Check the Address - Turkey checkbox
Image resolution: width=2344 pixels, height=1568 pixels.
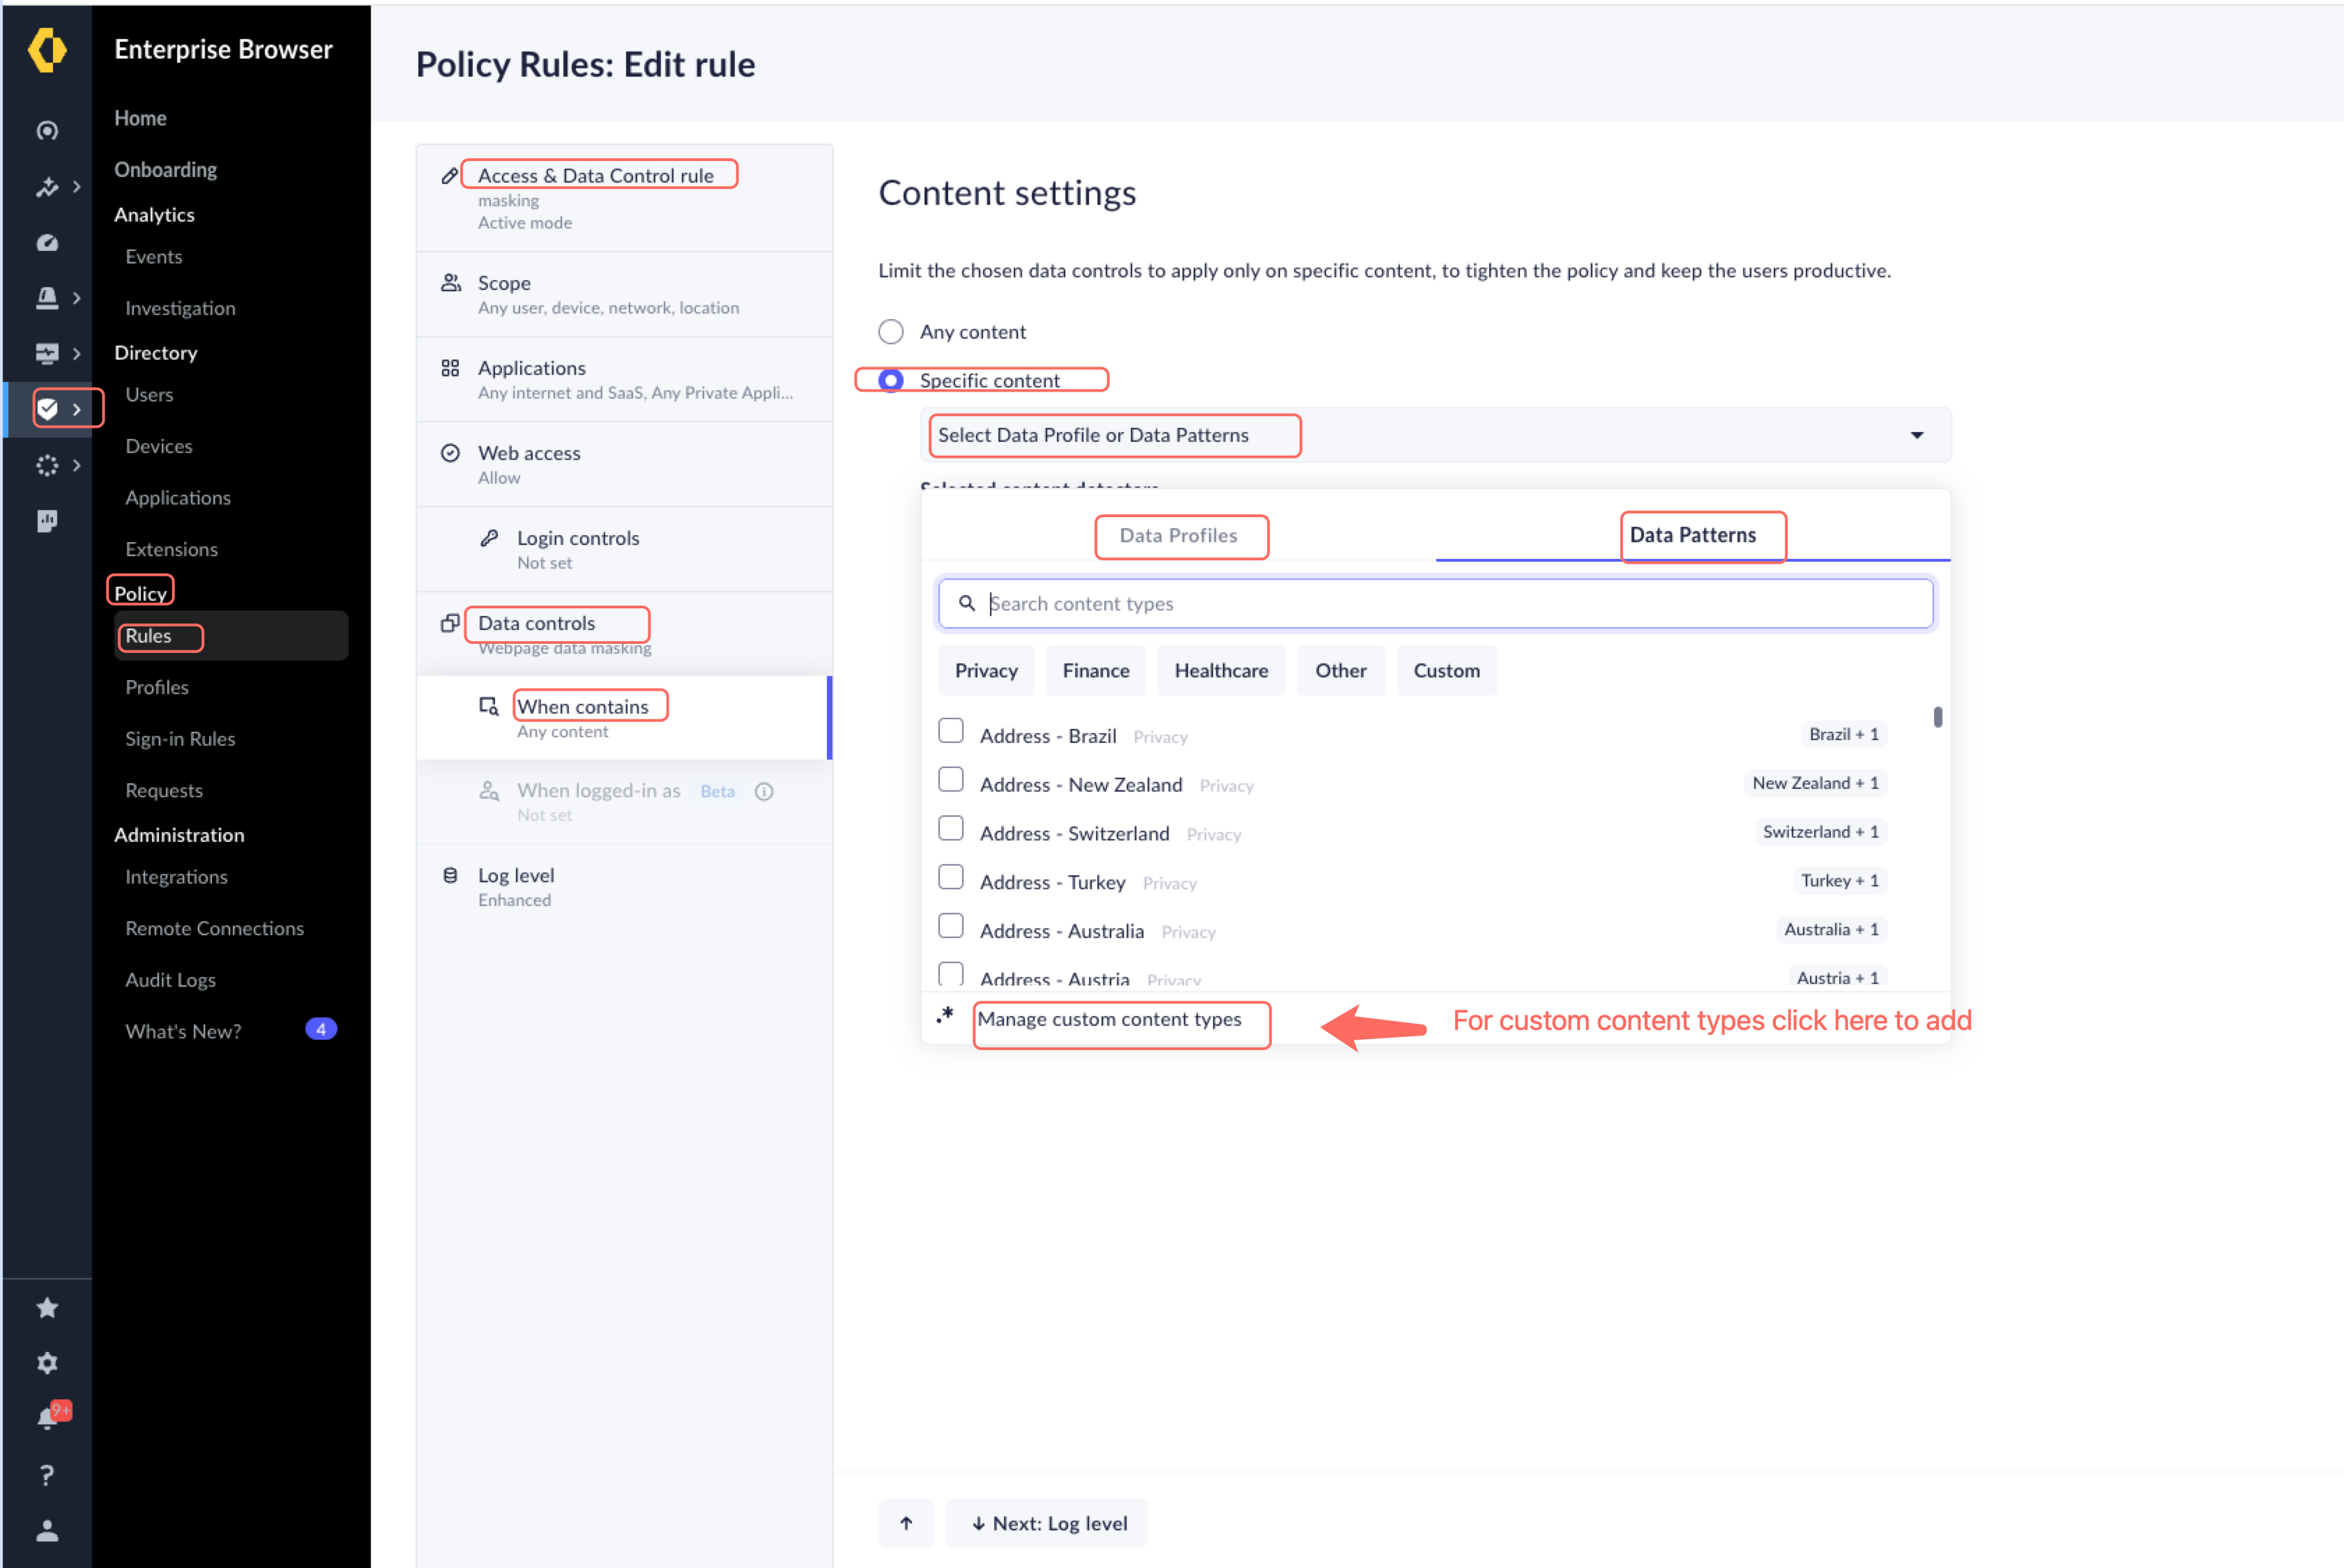950,877
